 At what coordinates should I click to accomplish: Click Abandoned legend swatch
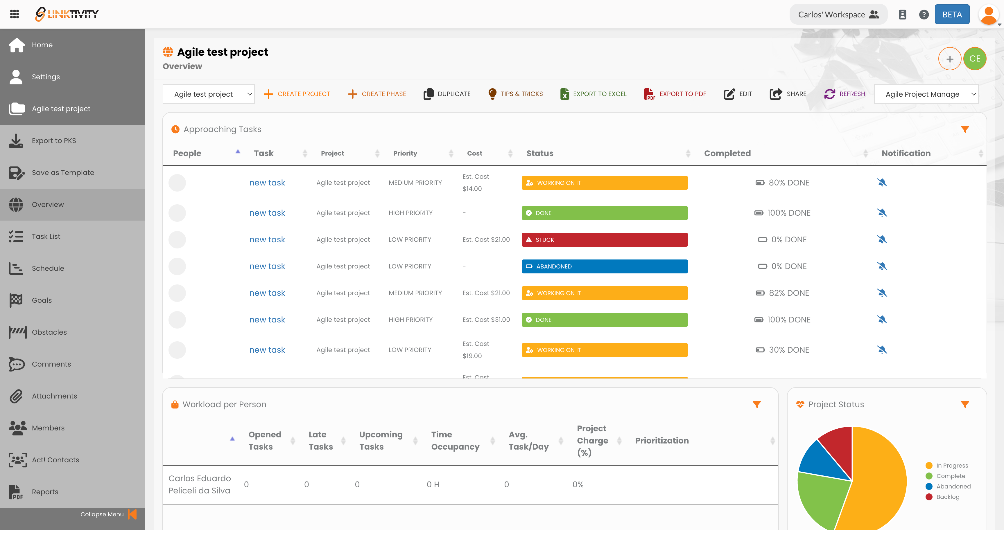pyautogui.click(x=929, y=487)
